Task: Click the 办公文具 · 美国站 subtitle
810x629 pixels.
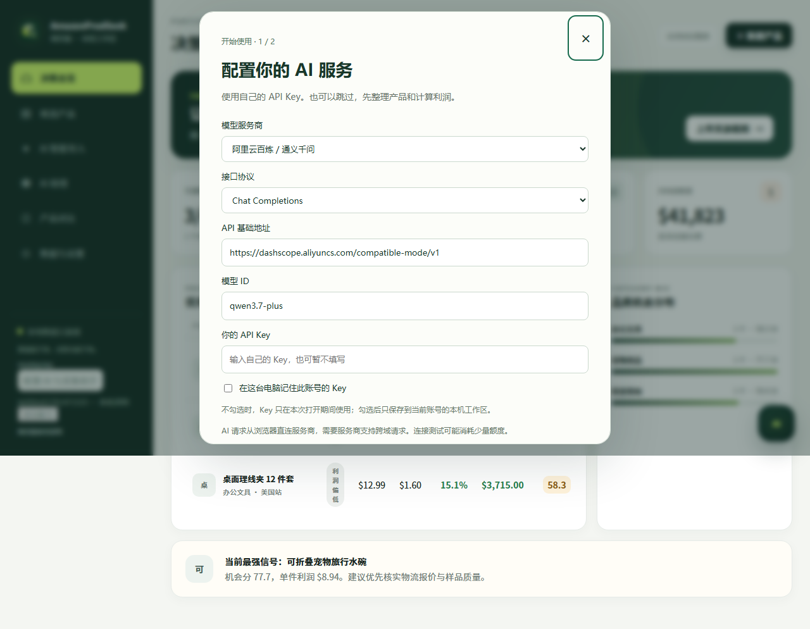Action: (252, 492)
